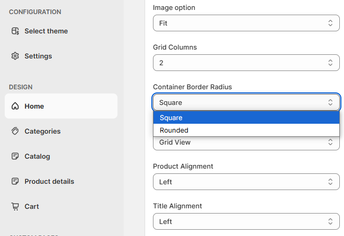344x236 pixels.
Task: Open Catalog design page
Action: (61, 156)
